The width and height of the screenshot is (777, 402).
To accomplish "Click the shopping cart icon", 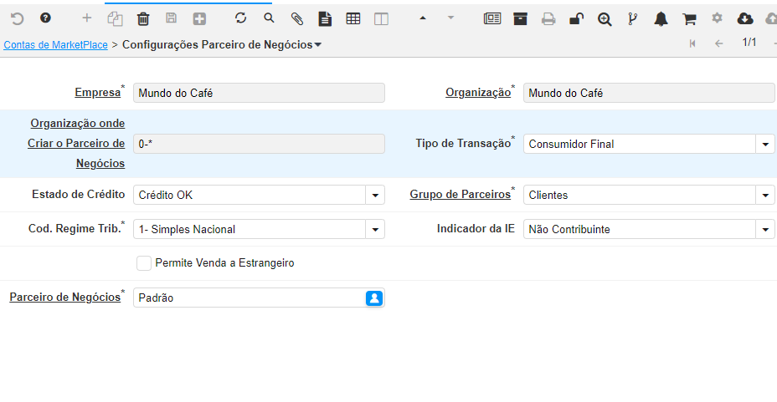I will click(x=689, y=18).
